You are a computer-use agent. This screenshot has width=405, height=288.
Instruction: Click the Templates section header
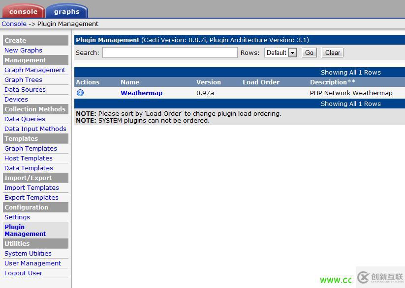pos(35,138)
